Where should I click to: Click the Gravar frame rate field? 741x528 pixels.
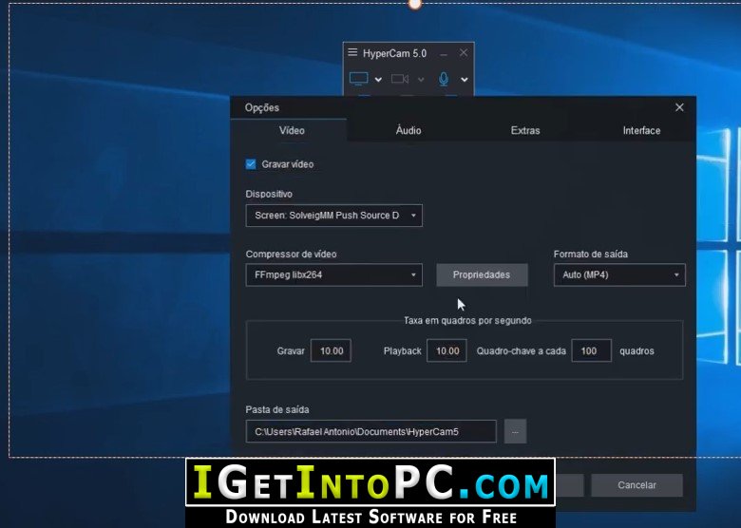pyautogui.click(x=331, y=351)
